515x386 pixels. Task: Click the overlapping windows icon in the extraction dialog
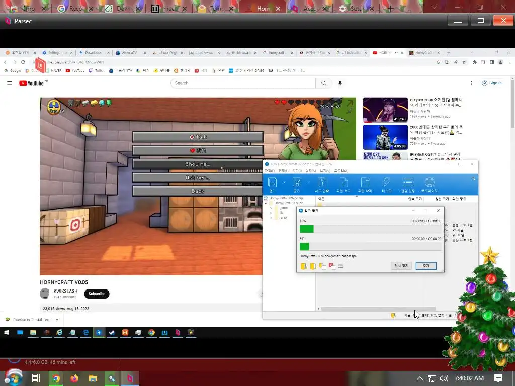point(322,266)
